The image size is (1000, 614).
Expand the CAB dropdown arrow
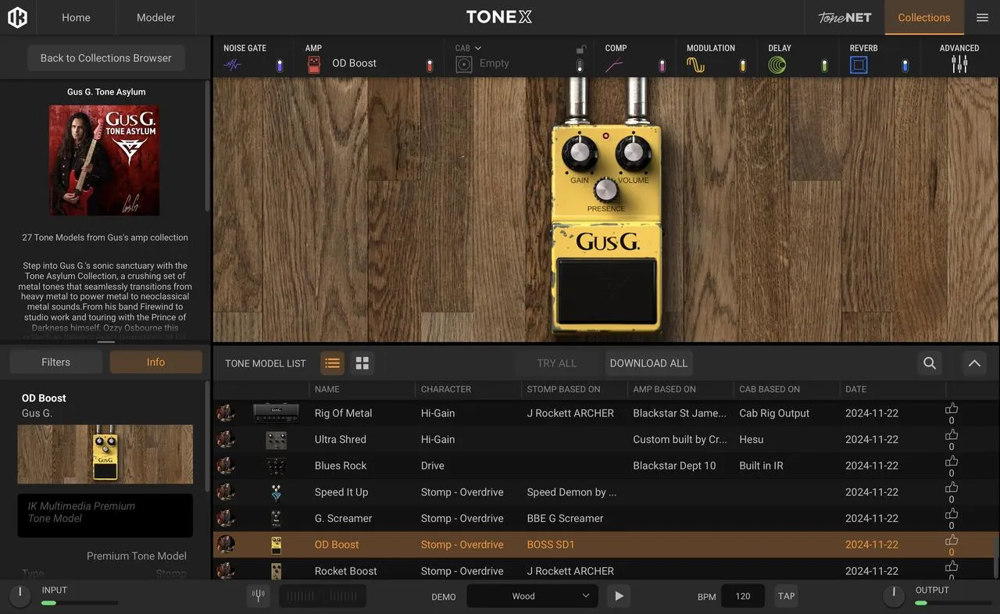click(x=478, y=48)
